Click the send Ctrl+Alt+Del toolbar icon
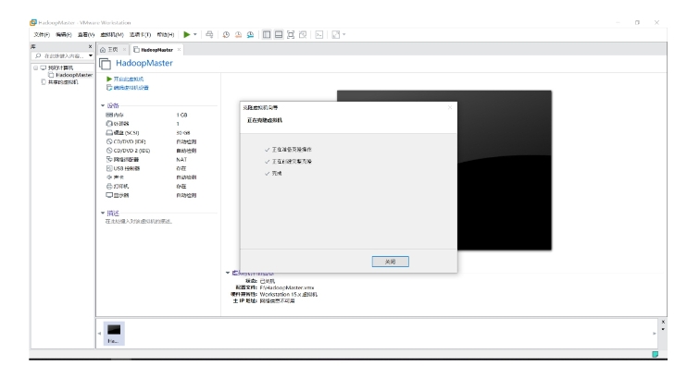687x366 pixels. [x=209, y=34]
